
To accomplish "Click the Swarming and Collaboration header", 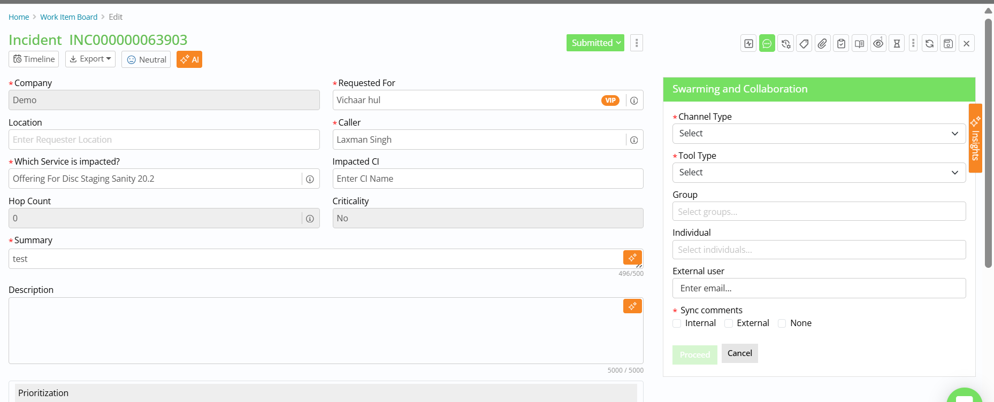I will pyautogui.click(x=819, y=89).
